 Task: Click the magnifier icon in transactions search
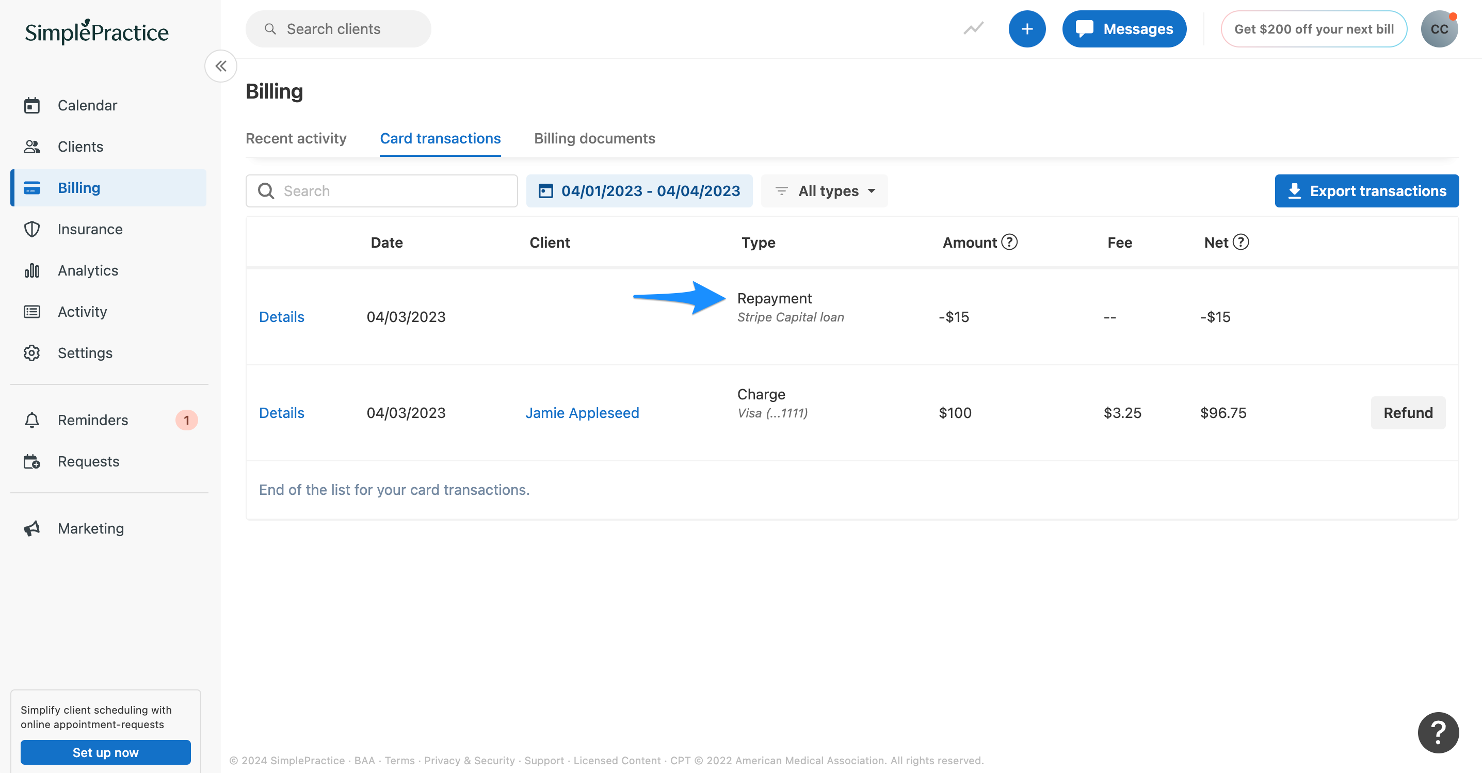click(x=266, y=191)
